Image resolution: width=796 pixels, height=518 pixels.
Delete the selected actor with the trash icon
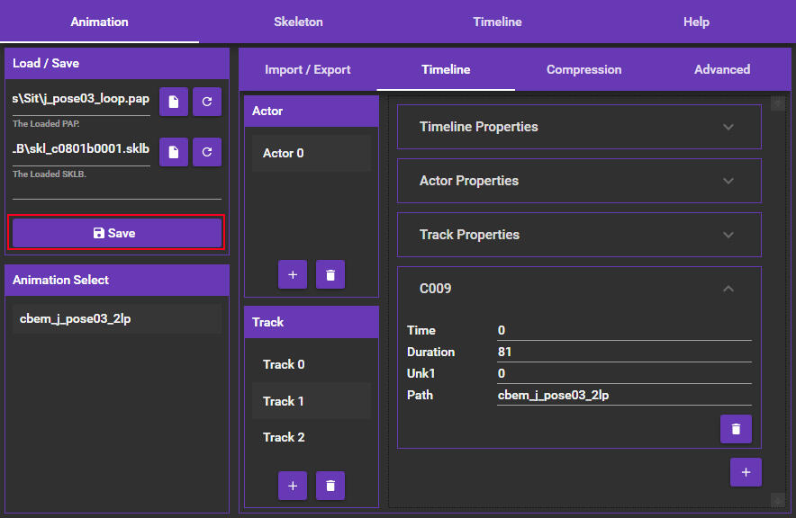click(330, 274)
